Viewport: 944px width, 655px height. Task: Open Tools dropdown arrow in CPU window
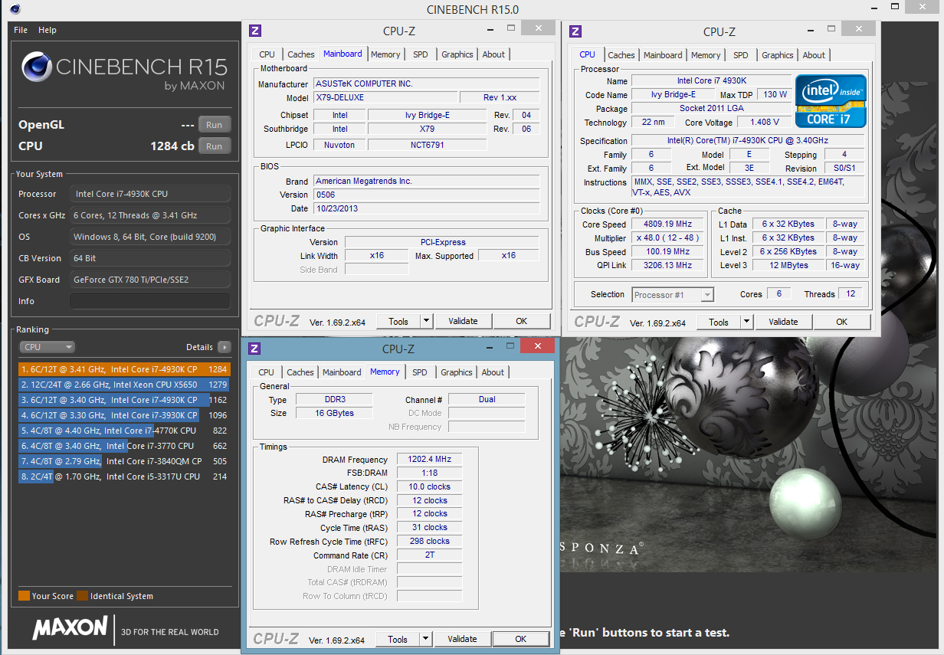pos(747,323)
